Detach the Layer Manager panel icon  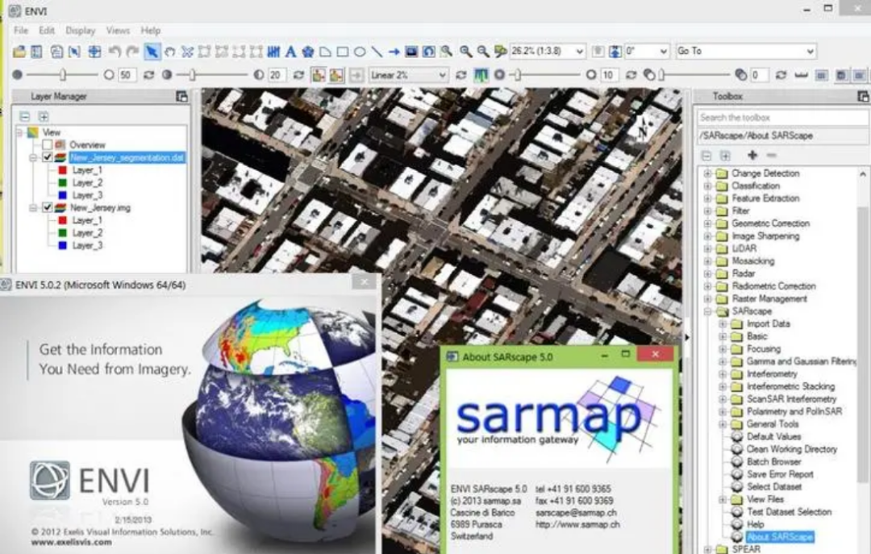tap(181, 97)
